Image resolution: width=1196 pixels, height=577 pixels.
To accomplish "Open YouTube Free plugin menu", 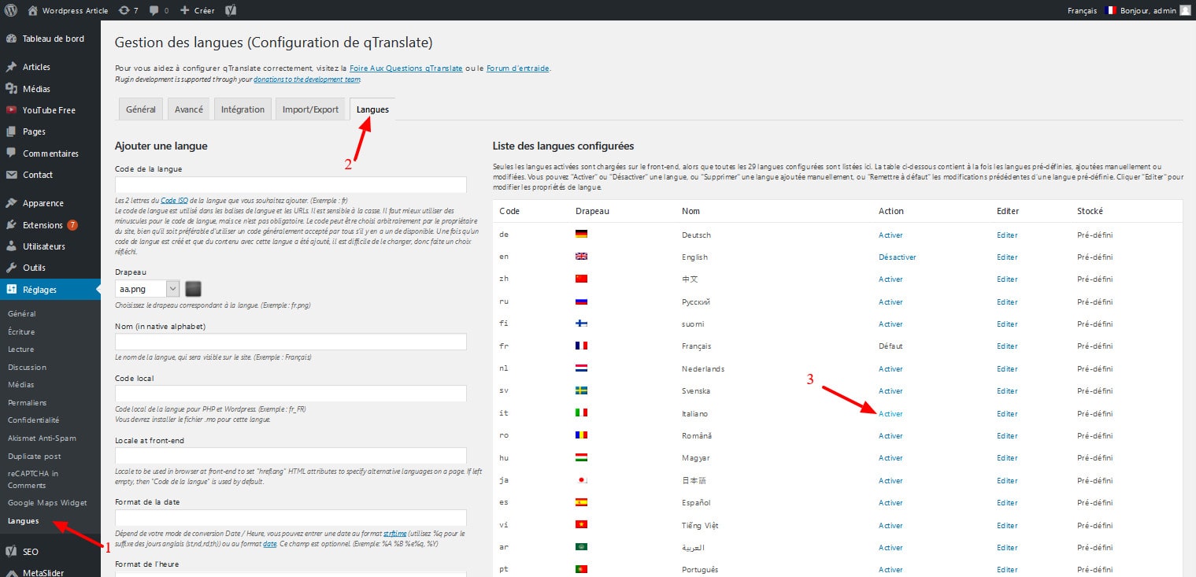I will pos(50,110).
